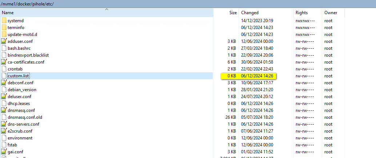Select the e2scrub.conf file name
The width and height of the screenshot is (376, 158).
point(20,131)
